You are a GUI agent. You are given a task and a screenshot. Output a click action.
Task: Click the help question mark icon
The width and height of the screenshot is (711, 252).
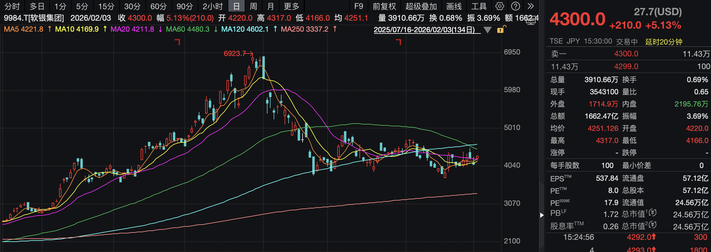(x=515, y=6)
